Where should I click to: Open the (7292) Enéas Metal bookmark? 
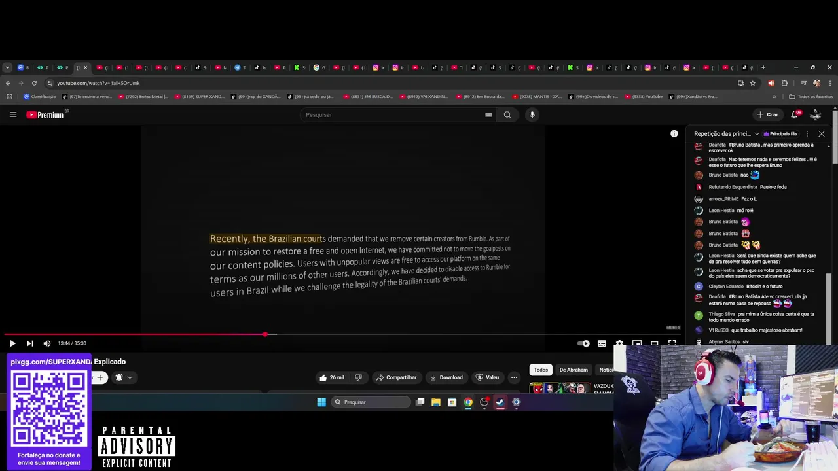[143, 97]
